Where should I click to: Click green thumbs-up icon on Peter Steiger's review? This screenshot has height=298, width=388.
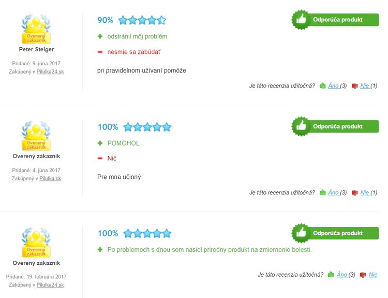click(x=322, y=86)
